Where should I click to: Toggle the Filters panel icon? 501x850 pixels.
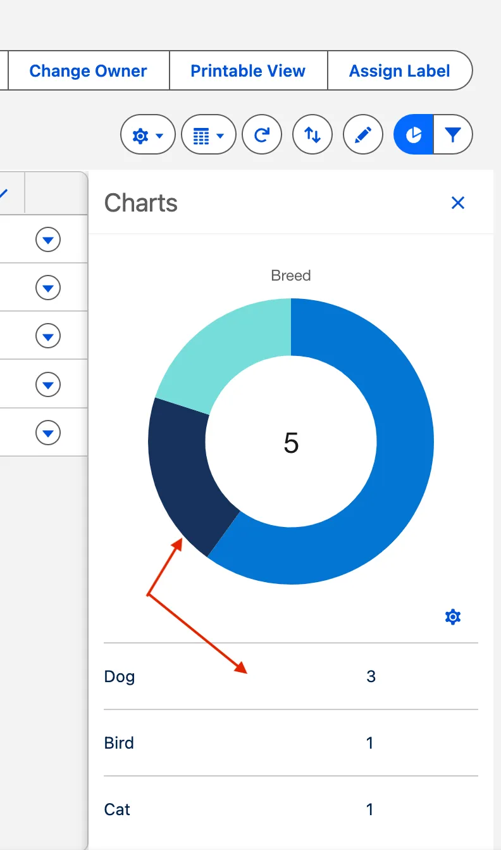[454, 134]
